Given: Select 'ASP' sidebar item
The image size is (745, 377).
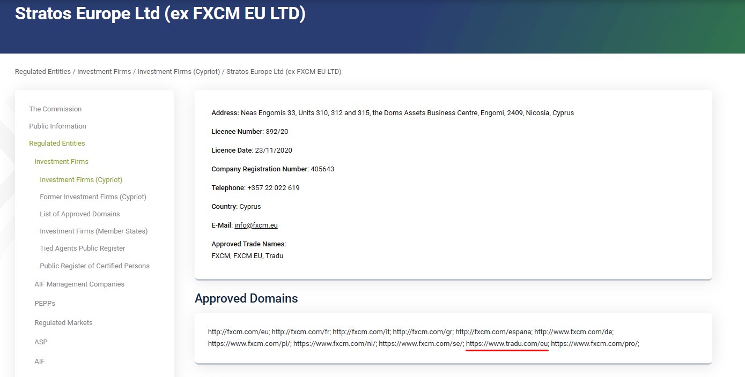Looking at the screenshot, I should pyautogui.click(x=41, y=342).
